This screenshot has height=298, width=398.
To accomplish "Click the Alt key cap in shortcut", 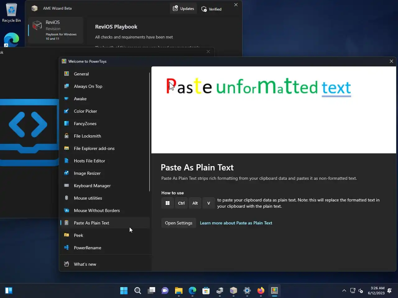I will tap(195, 203).
